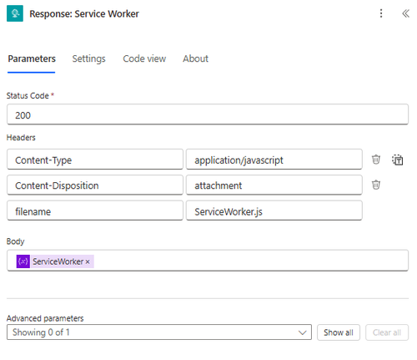This screenshot has width=417, height=360.
Task: Remove the ServiceWorker token from Body
Action: point(88,261)
